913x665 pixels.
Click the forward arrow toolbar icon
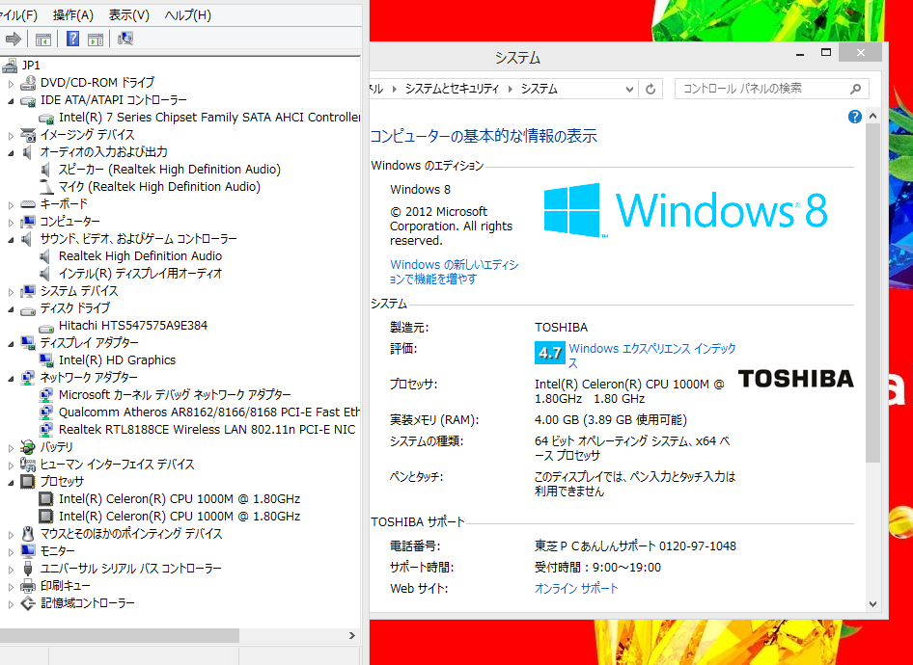click(x=13, y=39)
